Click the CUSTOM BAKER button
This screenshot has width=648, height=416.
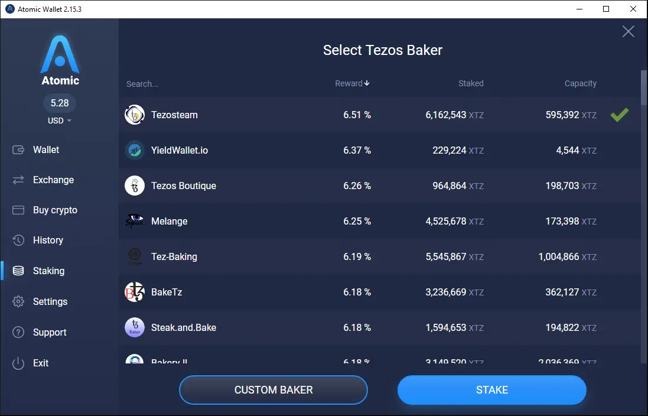273,390
